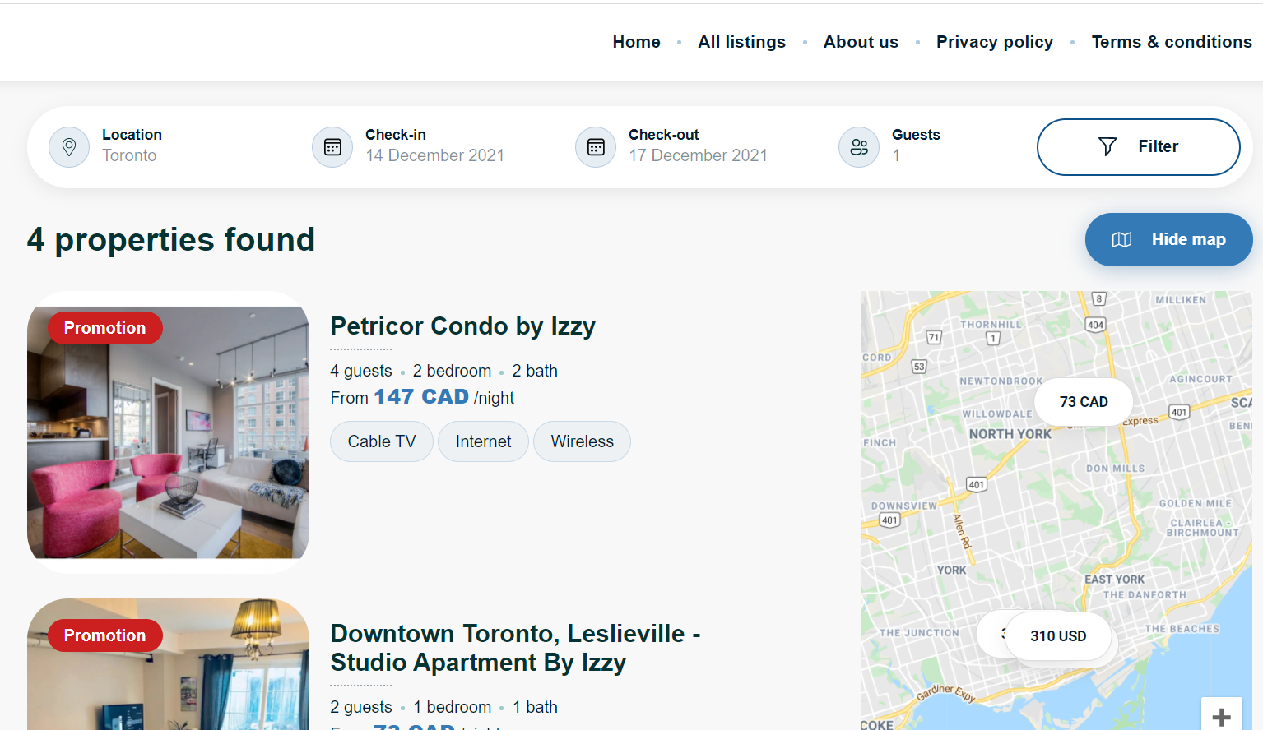Open the Toronto location field
Screen dimensions: 1263x730
(x=129, y=155)
